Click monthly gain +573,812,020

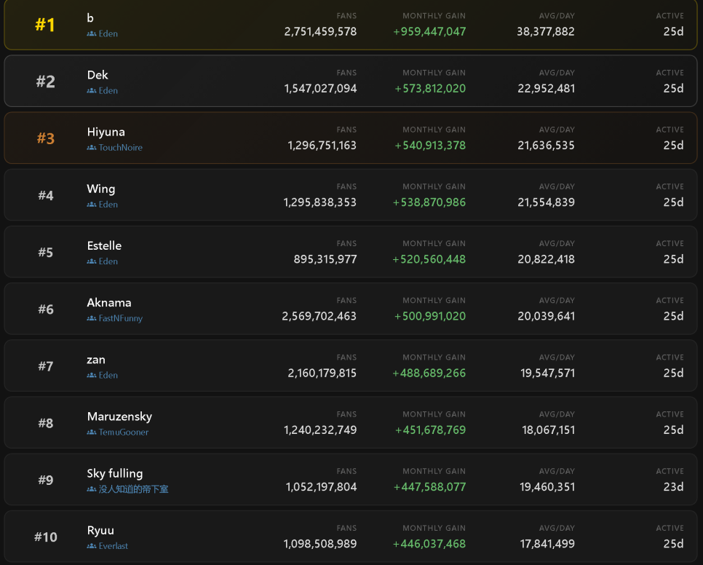click(x=430, y=89)
